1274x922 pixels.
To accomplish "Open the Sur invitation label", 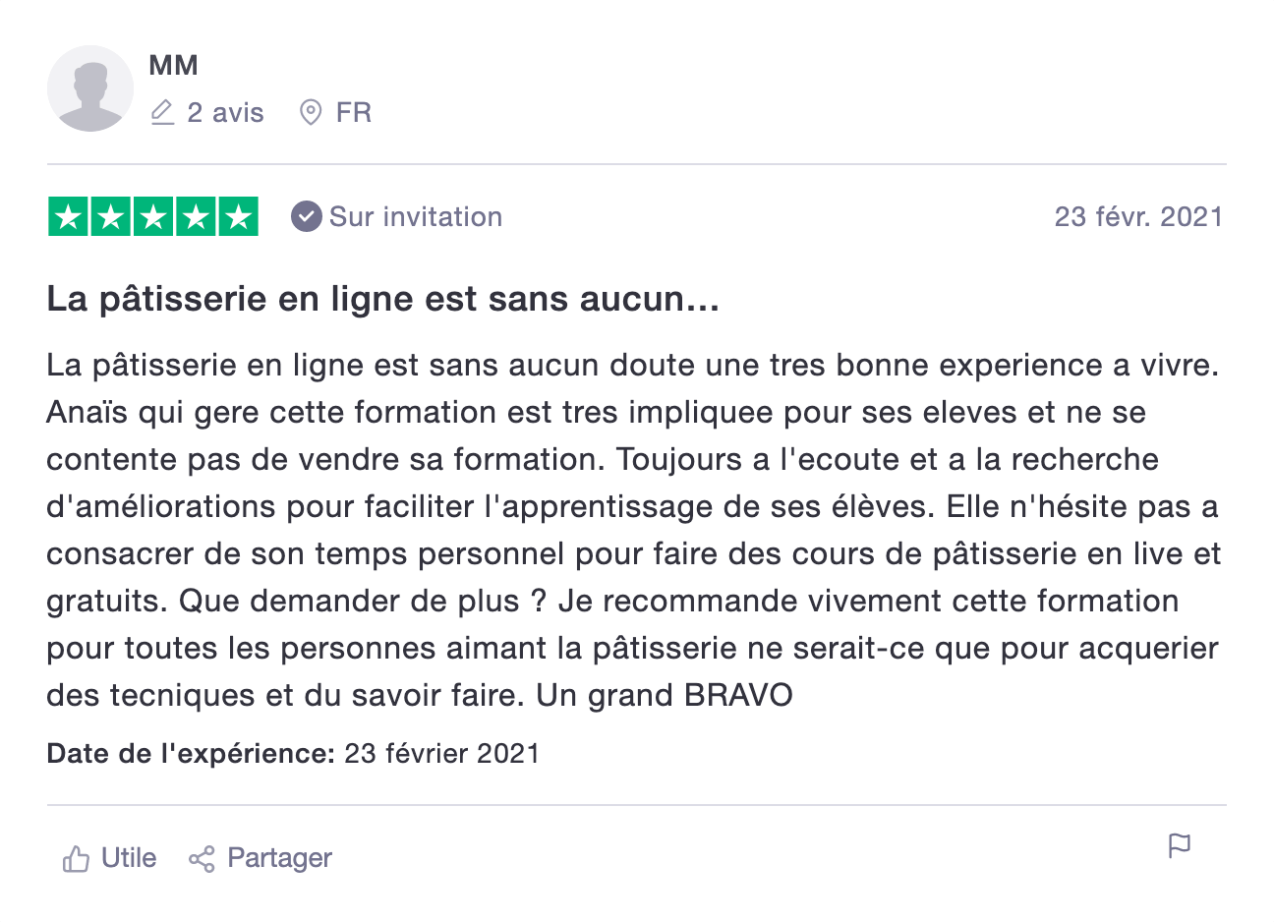I will 416,216.
